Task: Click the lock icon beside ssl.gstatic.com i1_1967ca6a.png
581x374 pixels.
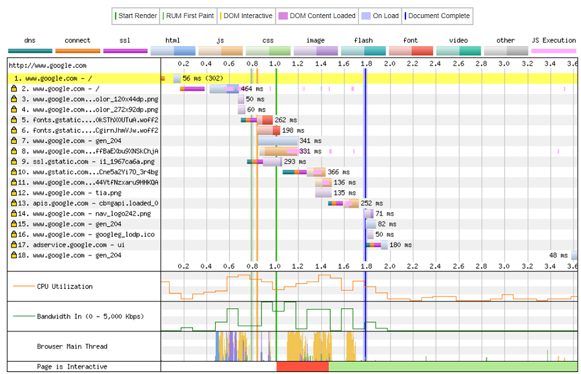Action: click(14, 161)
